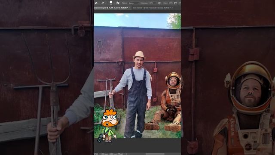Close the .psd document tab
The width and height of the screenshot is (275, 155).
[130, 8]
